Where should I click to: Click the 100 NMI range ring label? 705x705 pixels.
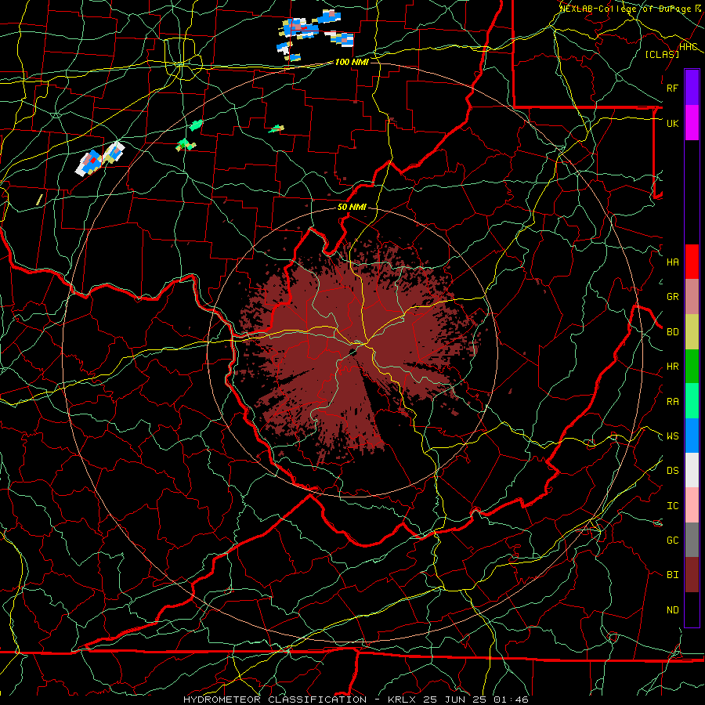(352, 62)
